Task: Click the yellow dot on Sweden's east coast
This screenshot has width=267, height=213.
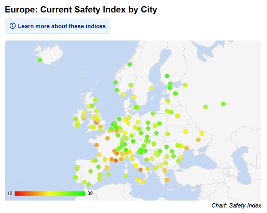Action: pyautogui.click(x=151, y=88)
